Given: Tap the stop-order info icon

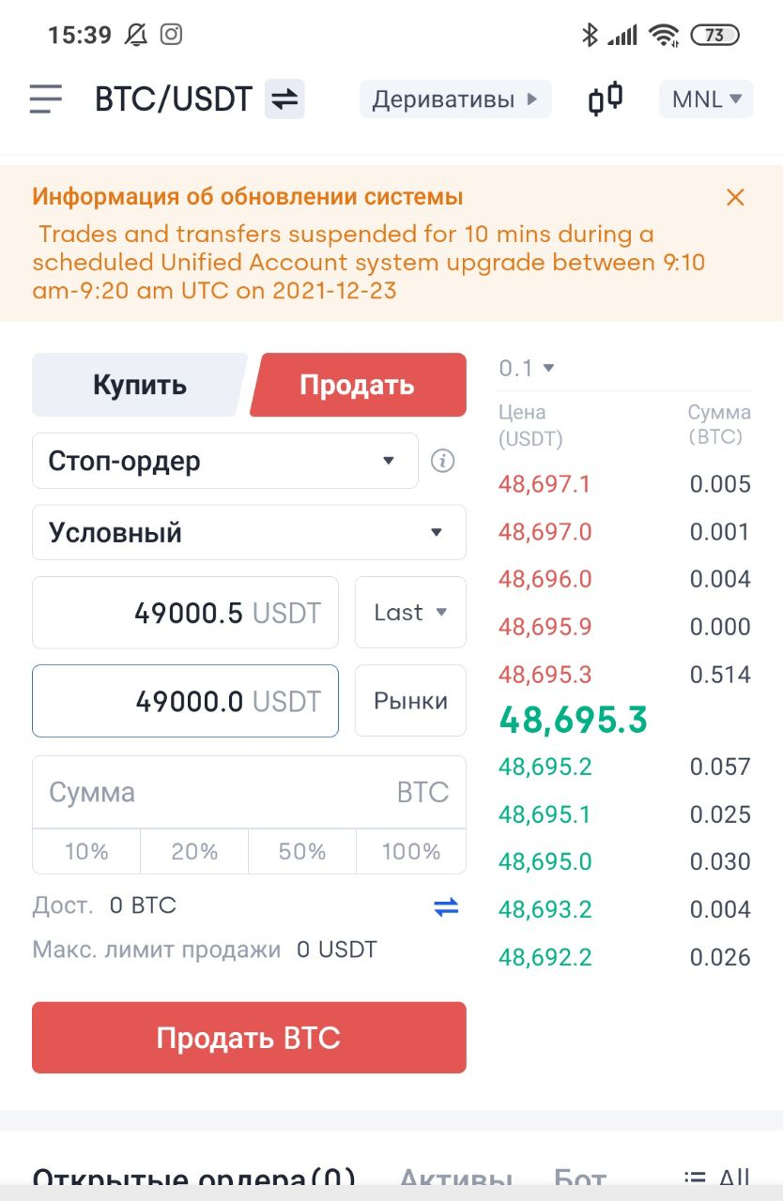Looking at the screenshot, I should click(x=442, y=461).
